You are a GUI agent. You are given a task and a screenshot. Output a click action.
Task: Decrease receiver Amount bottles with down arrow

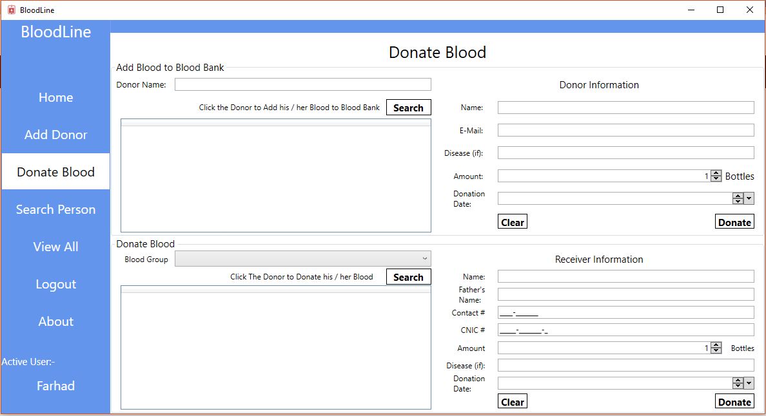click(716, 350)
